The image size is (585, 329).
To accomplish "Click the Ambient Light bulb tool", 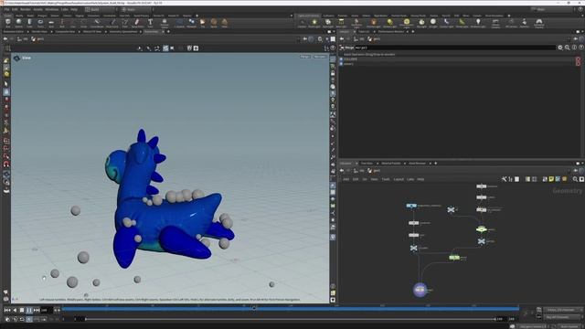I will point(478,23).
